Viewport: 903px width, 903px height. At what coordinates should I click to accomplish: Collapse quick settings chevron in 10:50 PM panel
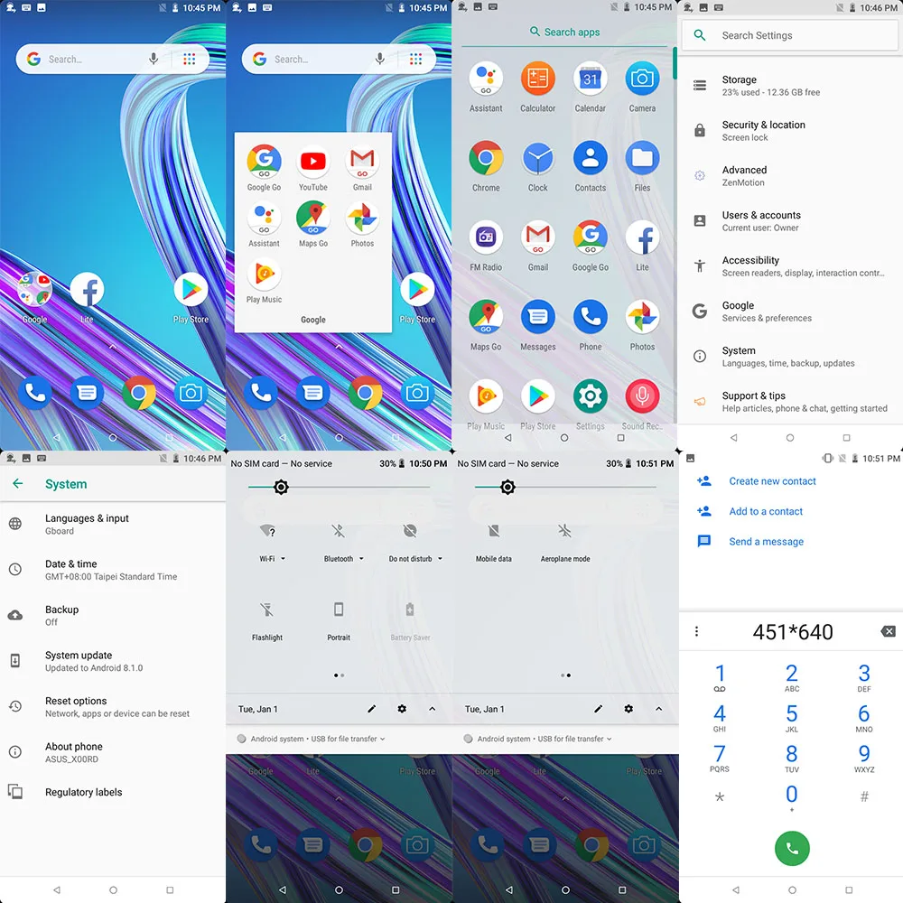point(432,709)
